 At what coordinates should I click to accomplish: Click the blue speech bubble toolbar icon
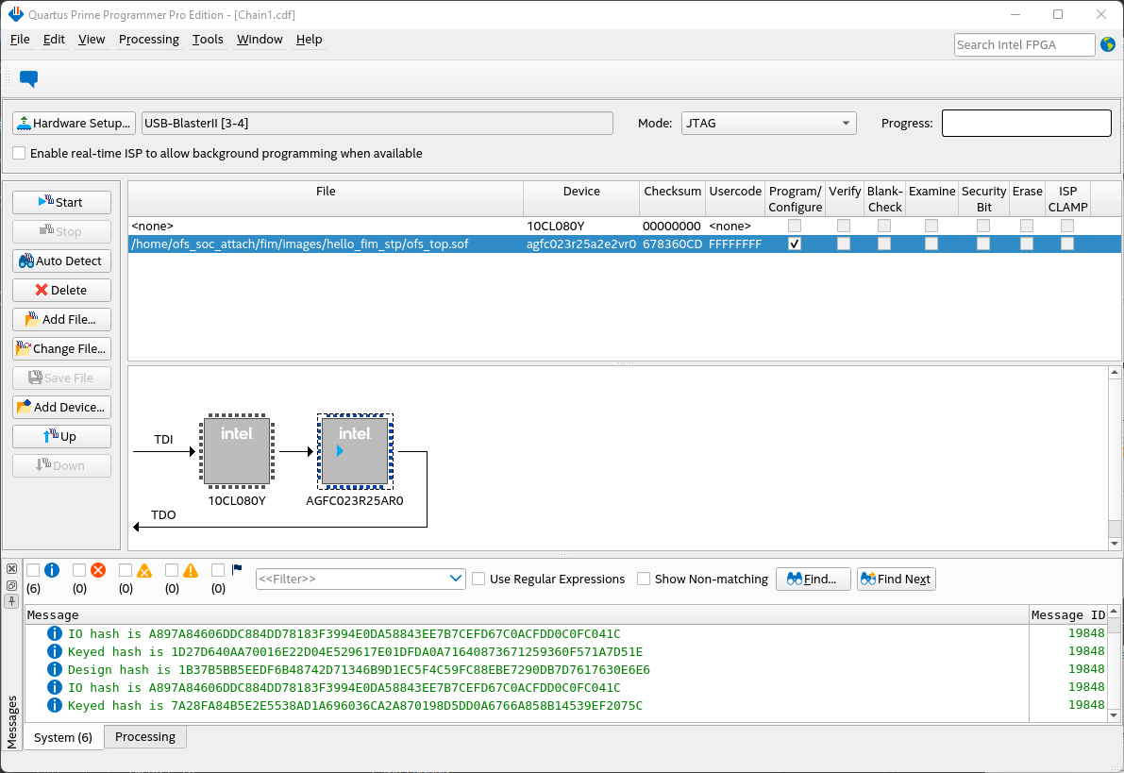[28, 79]
